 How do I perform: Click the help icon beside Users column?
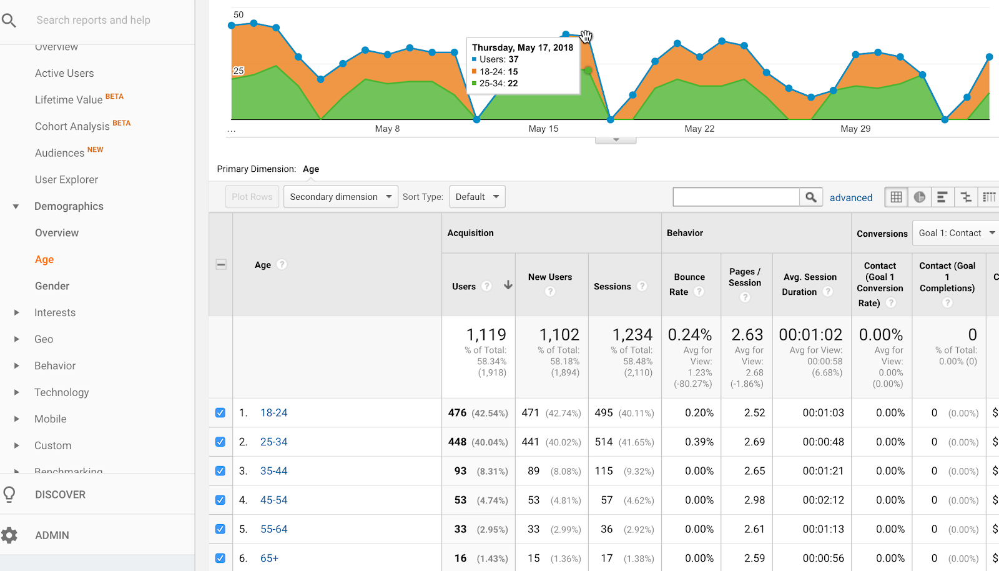487,286
